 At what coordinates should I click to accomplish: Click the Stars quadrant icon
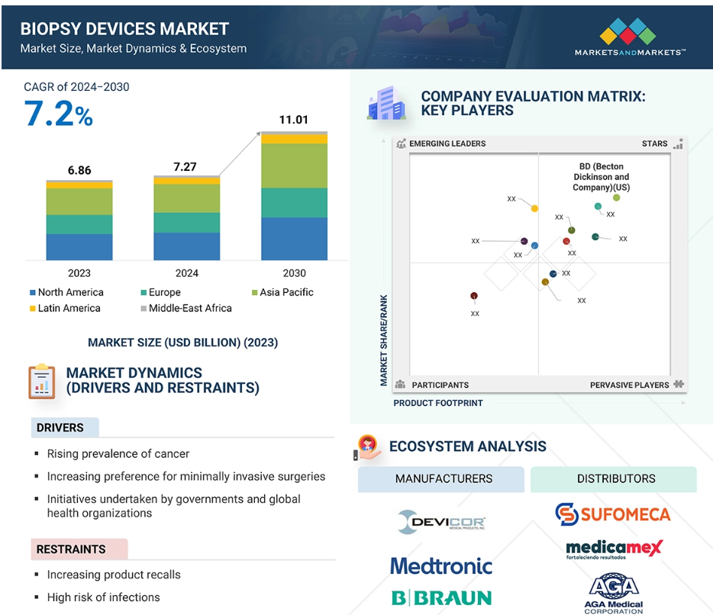678,143
